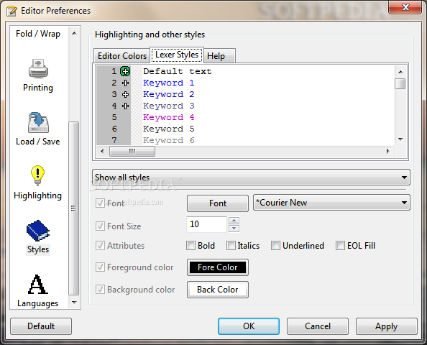Select the Highlighting lightbulb icon
This screenshot has height=345, width=427.
pyautogui.click(x=37, y=175)
